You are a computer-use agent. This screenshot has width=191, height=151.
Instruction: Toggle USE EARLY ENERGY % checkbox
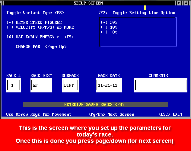pos(40,37)
